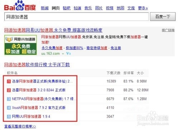
Task: Click the uu.163.com URL text
Action: click(x=50, y=53)
